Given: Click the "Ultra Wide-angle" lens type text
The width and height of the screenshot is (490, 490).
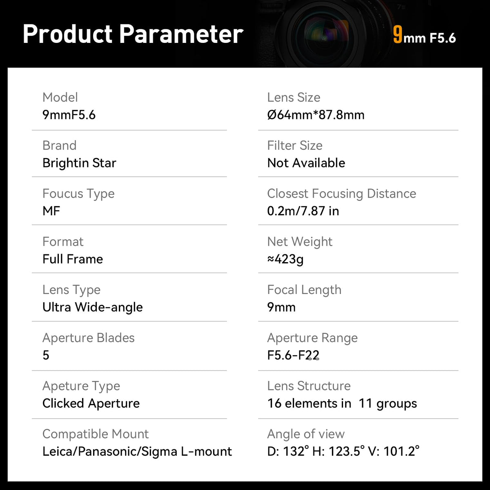Looking at the screenshot, I should point(93,307).
